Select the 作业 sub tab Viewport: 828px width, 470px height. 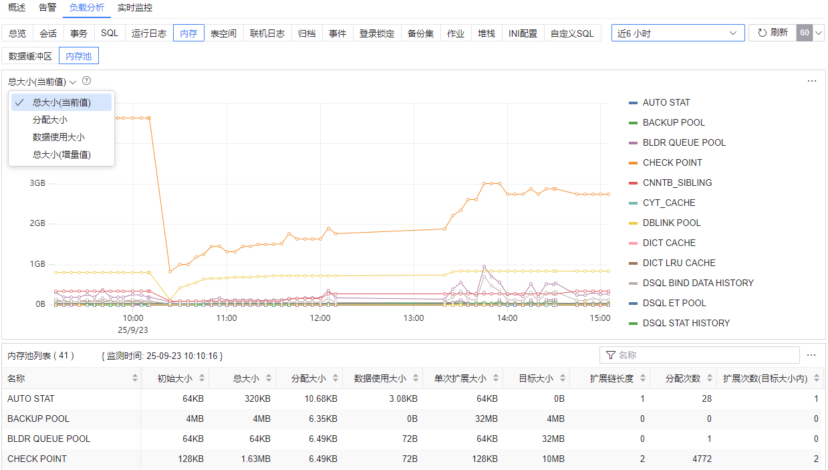click(456, 33)
